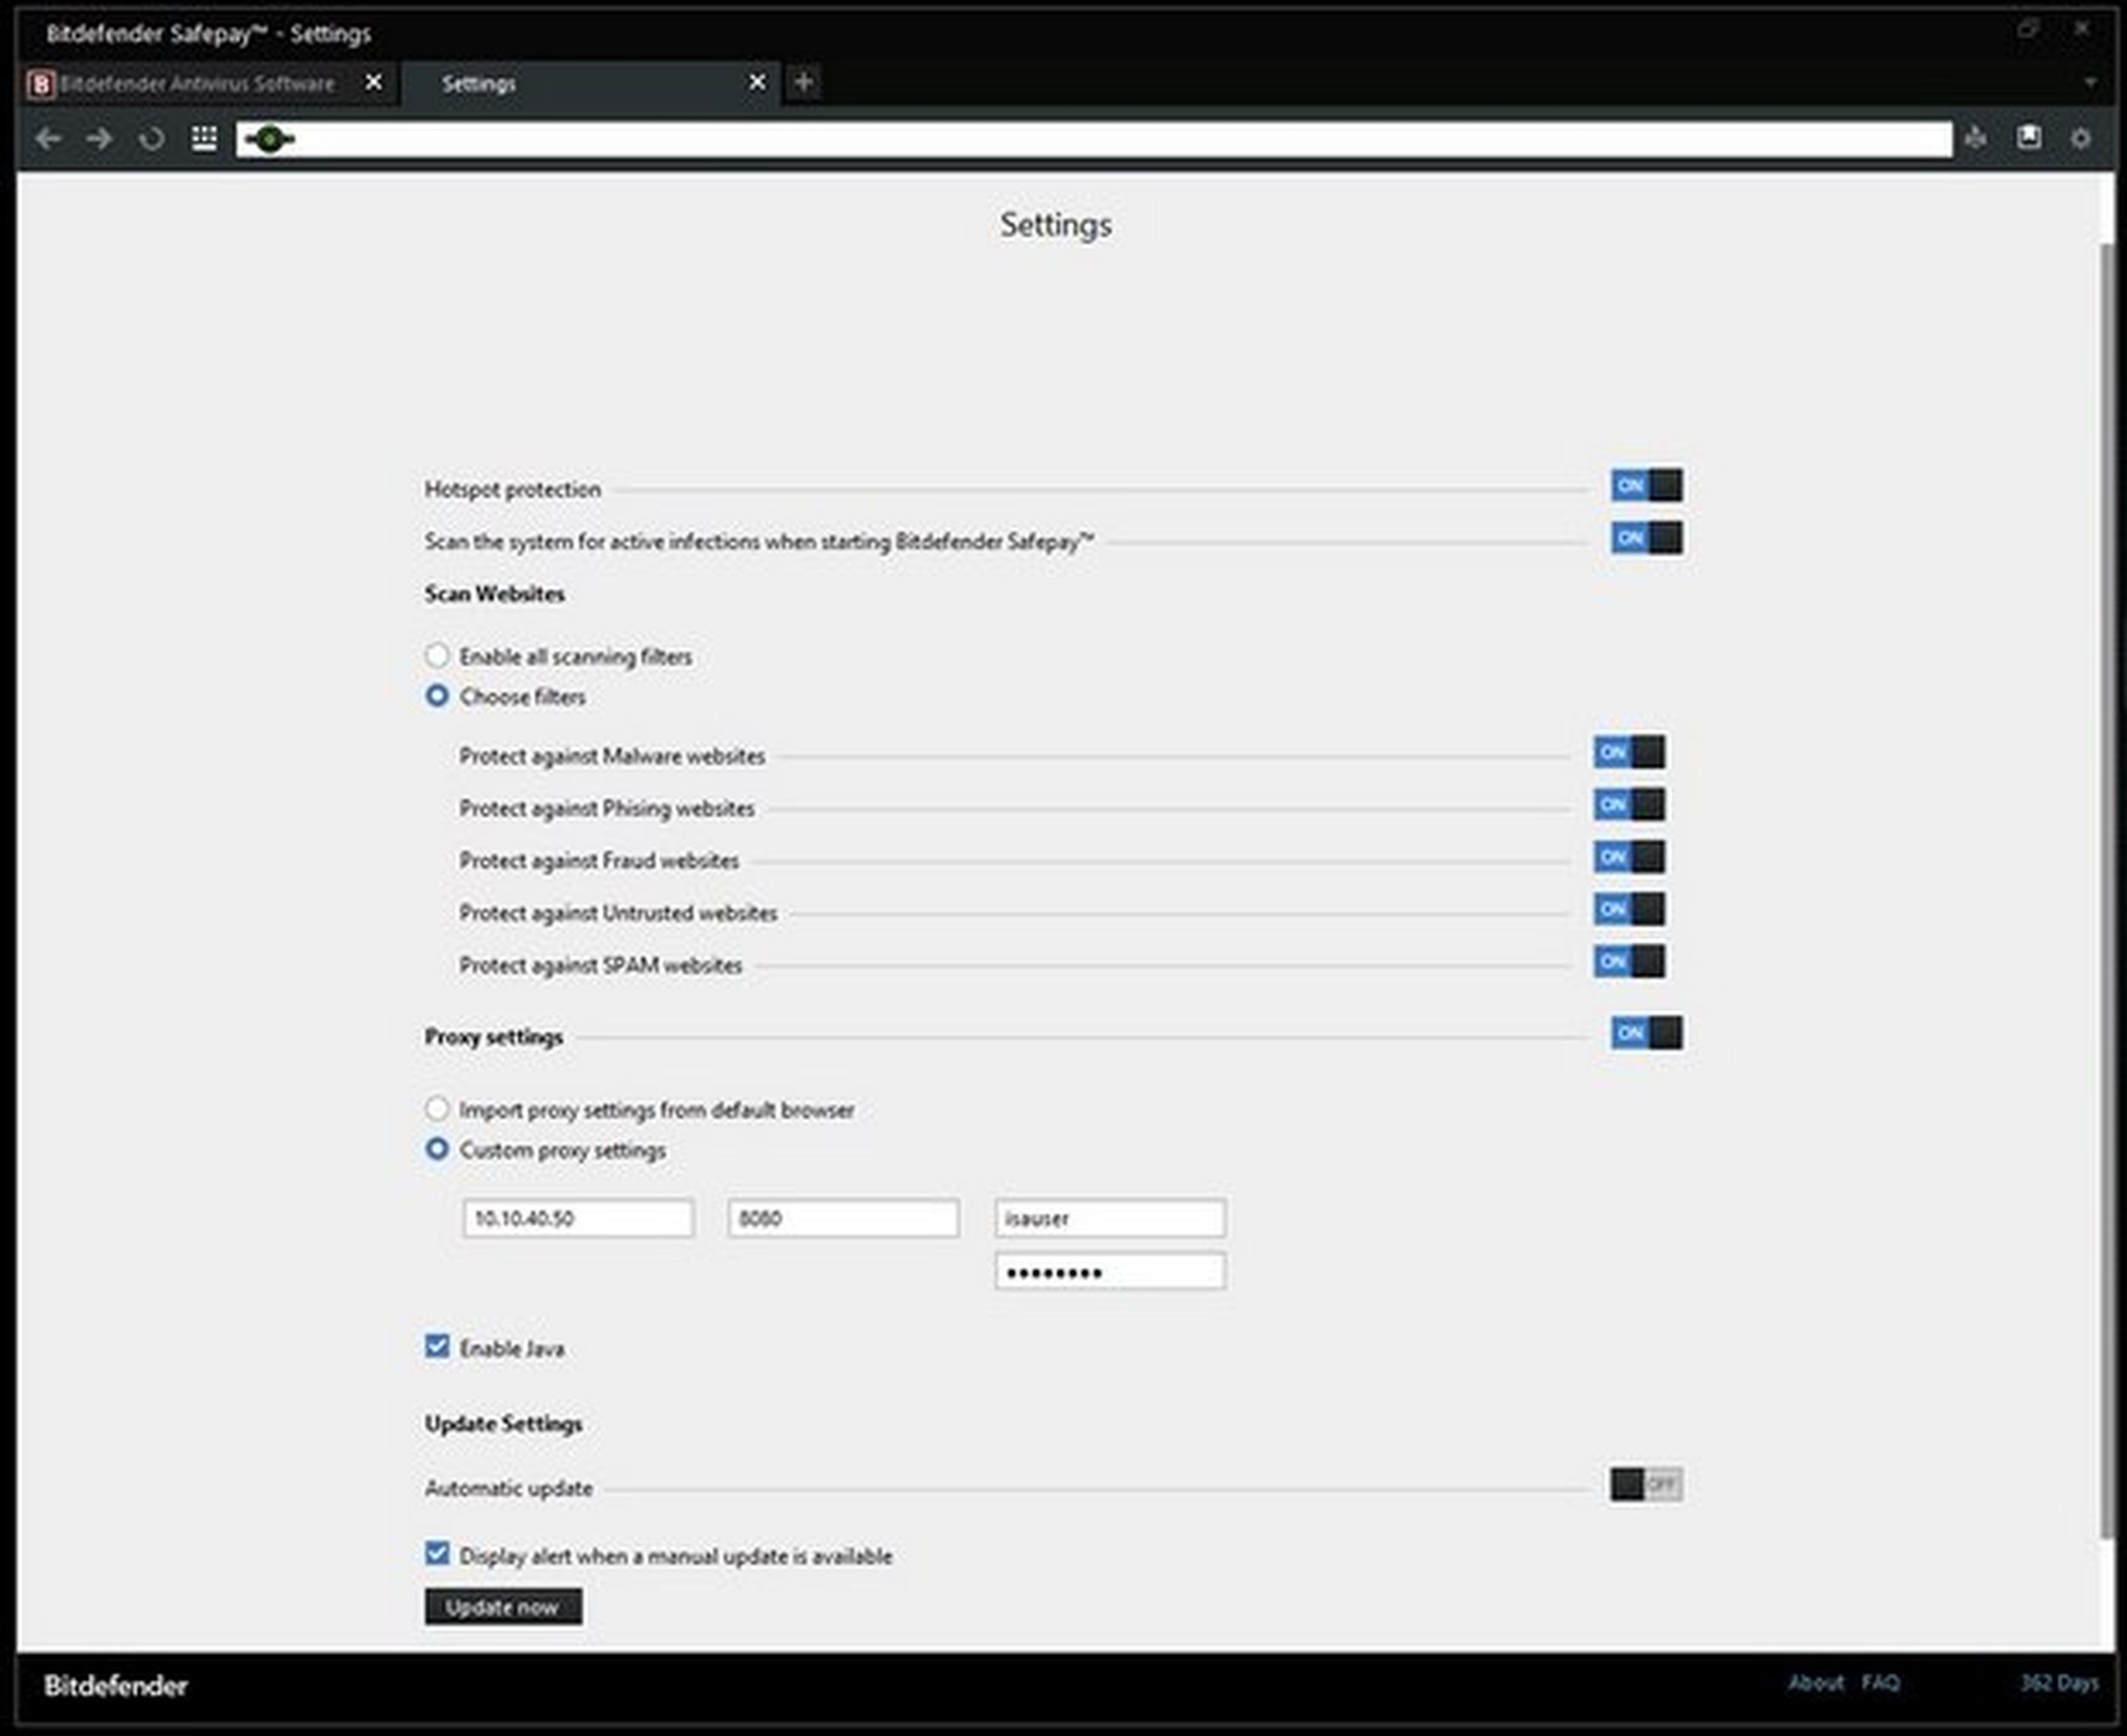The image size is (2127, 1736).
Task: Open the virtual keyboard icon
Action: 204,138
